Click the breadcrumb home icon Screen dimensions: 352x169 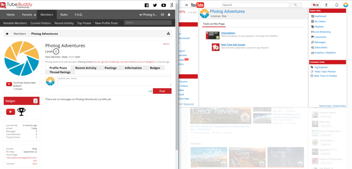tap(7, 34)
